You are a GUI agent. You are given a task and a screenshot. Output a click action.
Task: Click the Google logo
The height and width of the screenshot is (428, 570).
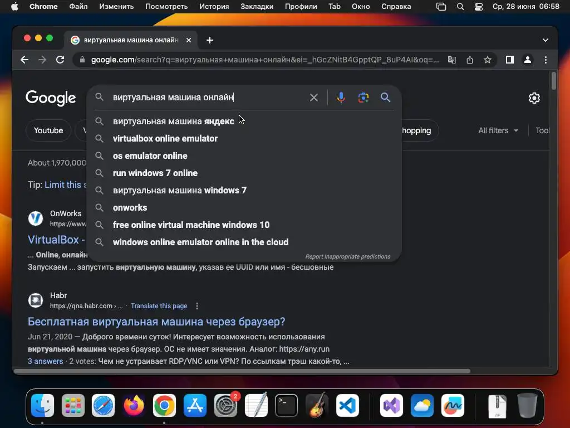(x=51, y=98)
